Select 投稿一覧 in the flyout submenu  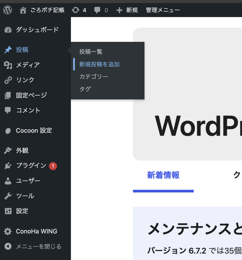pos(91,52)
